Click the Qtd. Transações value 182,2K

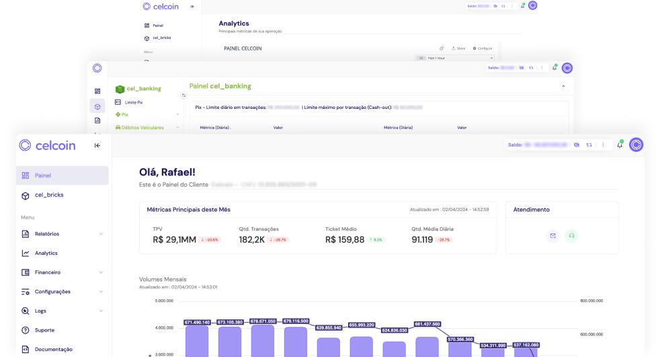[x=252, y=240]
